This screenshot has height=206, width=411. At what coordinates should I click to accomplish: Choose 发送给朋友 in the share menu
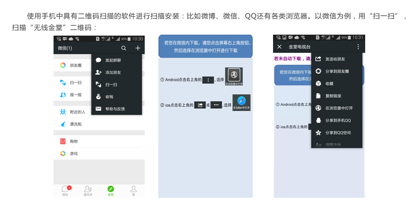[335, 59]
